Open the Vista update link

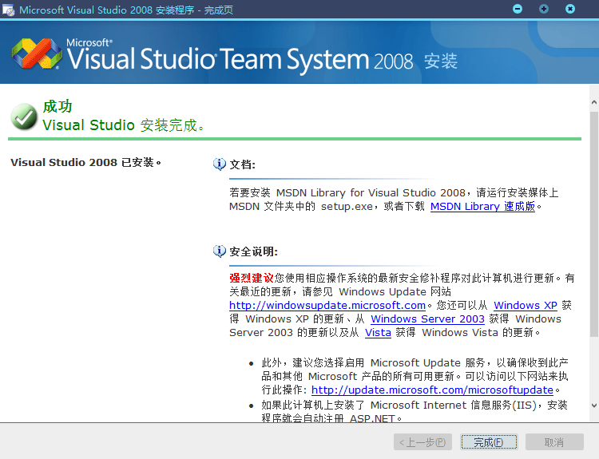point(378,332)
